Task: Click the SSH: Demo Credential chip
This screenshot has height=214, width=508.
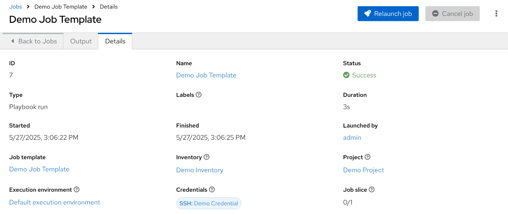Action: point(209,203)
